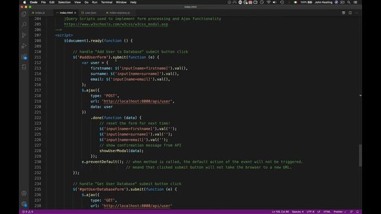381x214 pixels.
Task: Open the Run and Debug view
Action: click(x=24, y=46)
